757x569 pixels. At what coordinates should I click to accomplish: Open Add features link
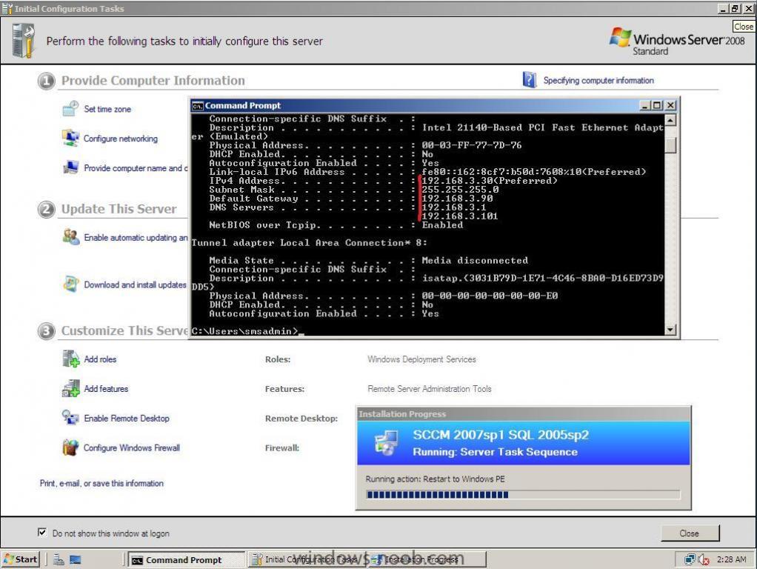pyautogui.click(x=106, y=389)
